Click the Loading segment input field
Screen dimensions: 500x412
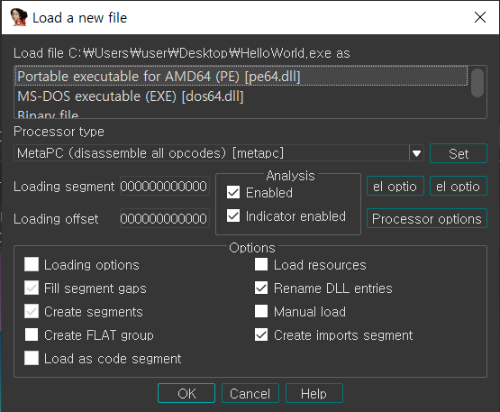165,187
